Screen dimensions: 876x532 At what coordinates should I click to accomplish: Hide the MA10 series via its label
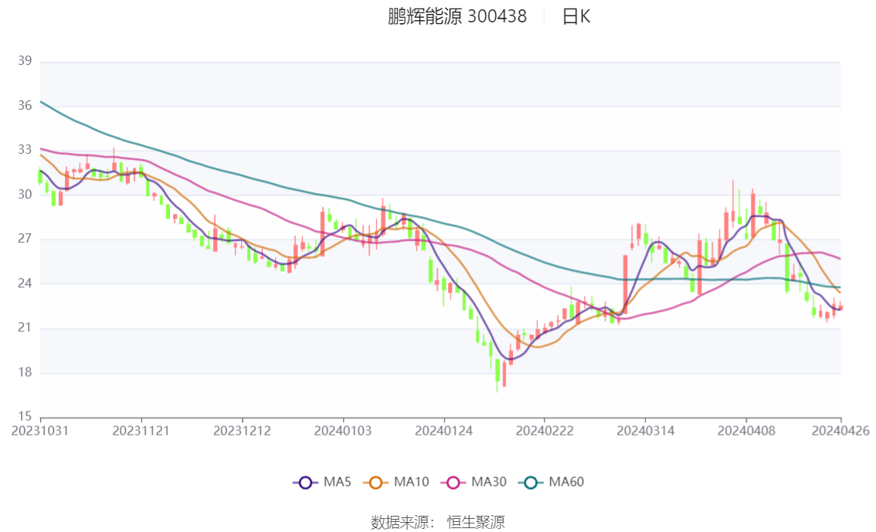pyautogui.click(x=411, y=483)
